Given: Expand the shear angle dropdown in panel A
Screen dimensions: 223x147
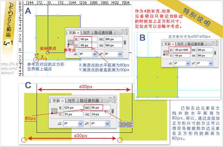Looking at the screenshot, I should 120,54.
